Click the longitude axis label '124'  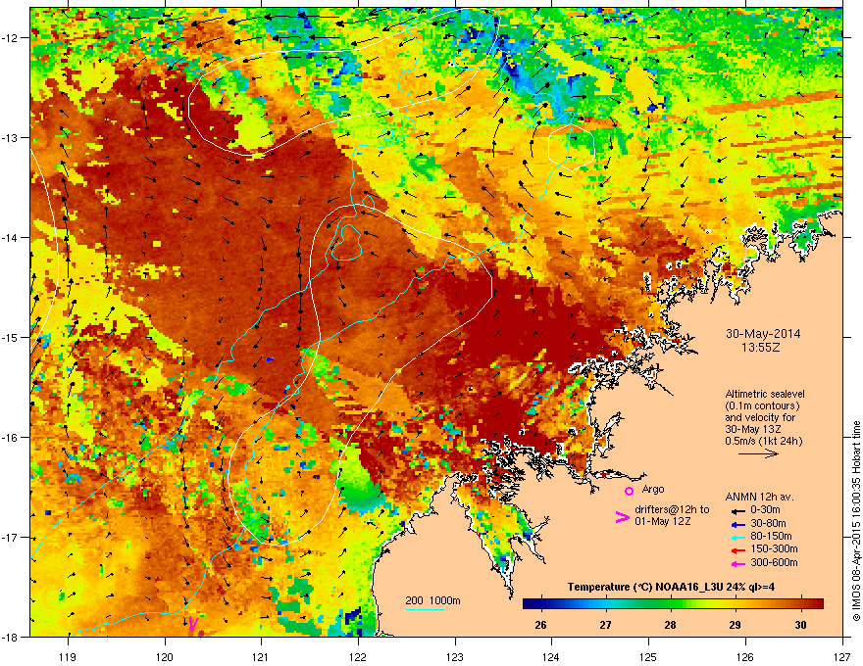pyautogui.click(x=551, y=656)
